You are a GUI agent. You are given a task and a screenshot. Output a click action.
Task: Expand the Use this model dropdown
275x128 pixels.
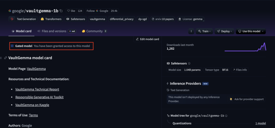251,31
